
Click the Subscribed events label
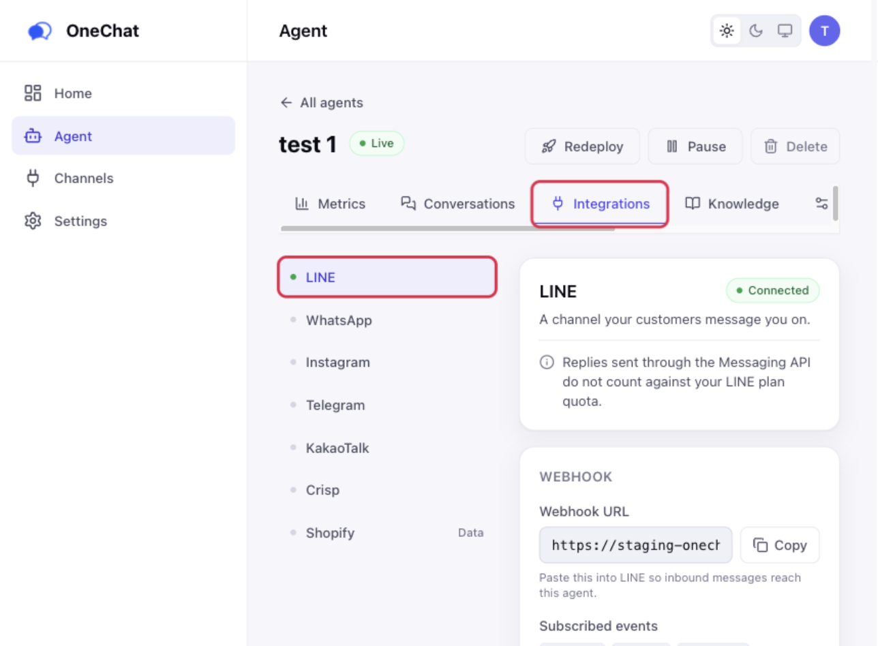click(599, 626)
